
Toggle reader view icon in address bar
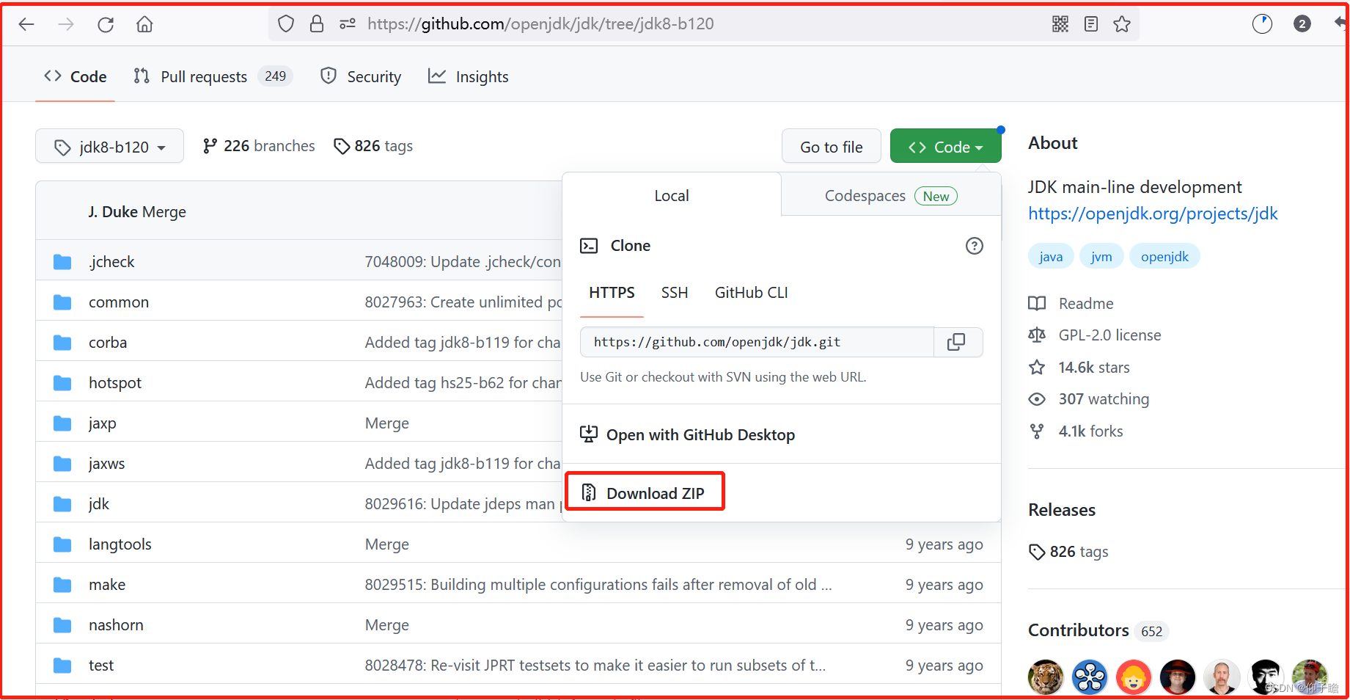click(1091, 24)
